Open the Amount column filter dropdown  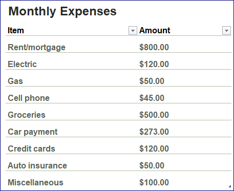click(226, 31)
